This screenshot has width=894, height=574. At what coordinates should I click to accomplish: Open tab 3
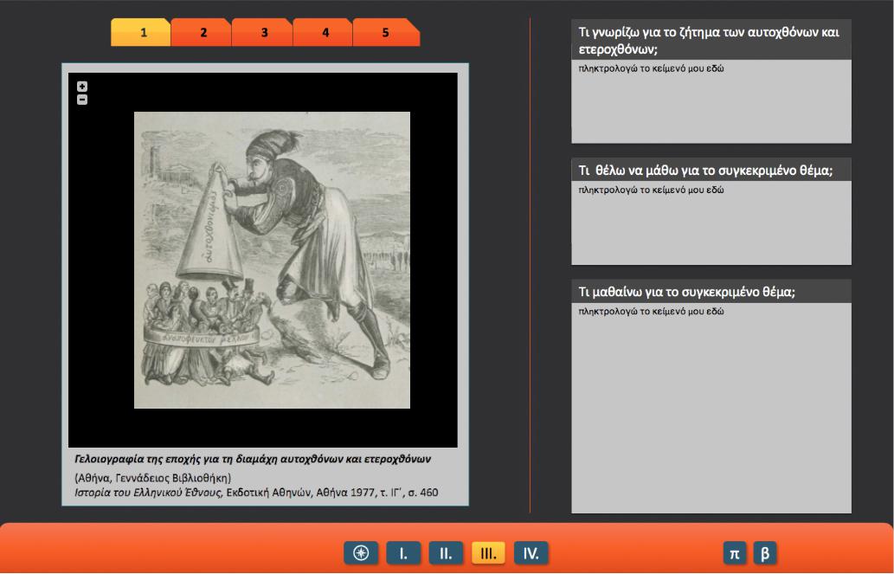pos(263,33)
